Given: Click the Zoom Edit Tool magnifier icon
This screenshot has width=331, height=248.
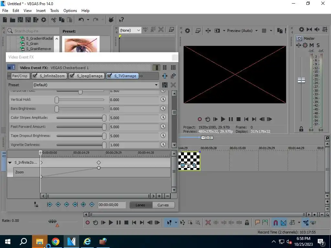Looking at the screenshot, I should tap(198, 223).
